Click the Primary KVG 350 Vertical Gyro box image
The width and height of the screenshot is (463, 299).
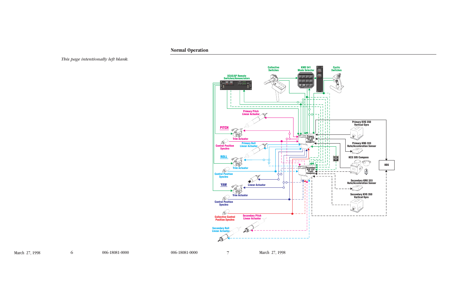[x=357, y=133]
